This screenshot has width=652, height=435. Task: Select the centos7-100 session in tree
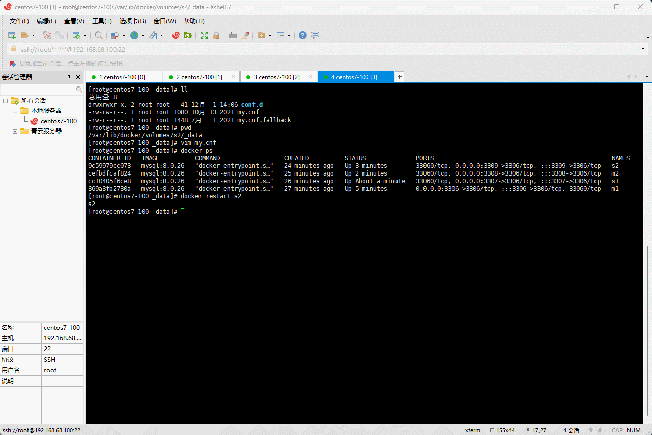[x=59, y=121]
